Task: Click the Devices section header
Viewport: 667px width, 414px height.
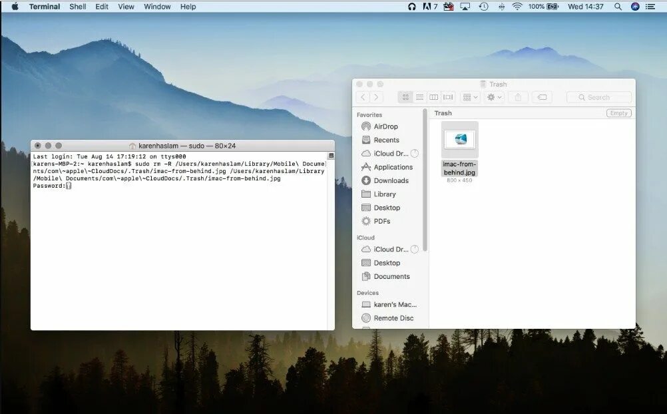Action: point(367,293)
